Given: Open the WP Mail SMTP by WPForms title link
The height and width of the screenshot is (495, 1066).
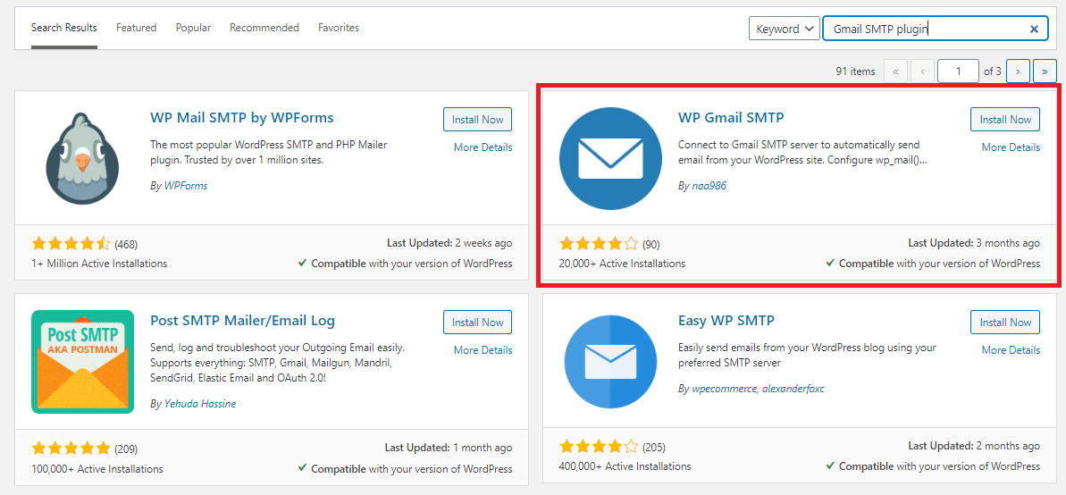Looking at the screenshot, I should (x=242, y=118).
